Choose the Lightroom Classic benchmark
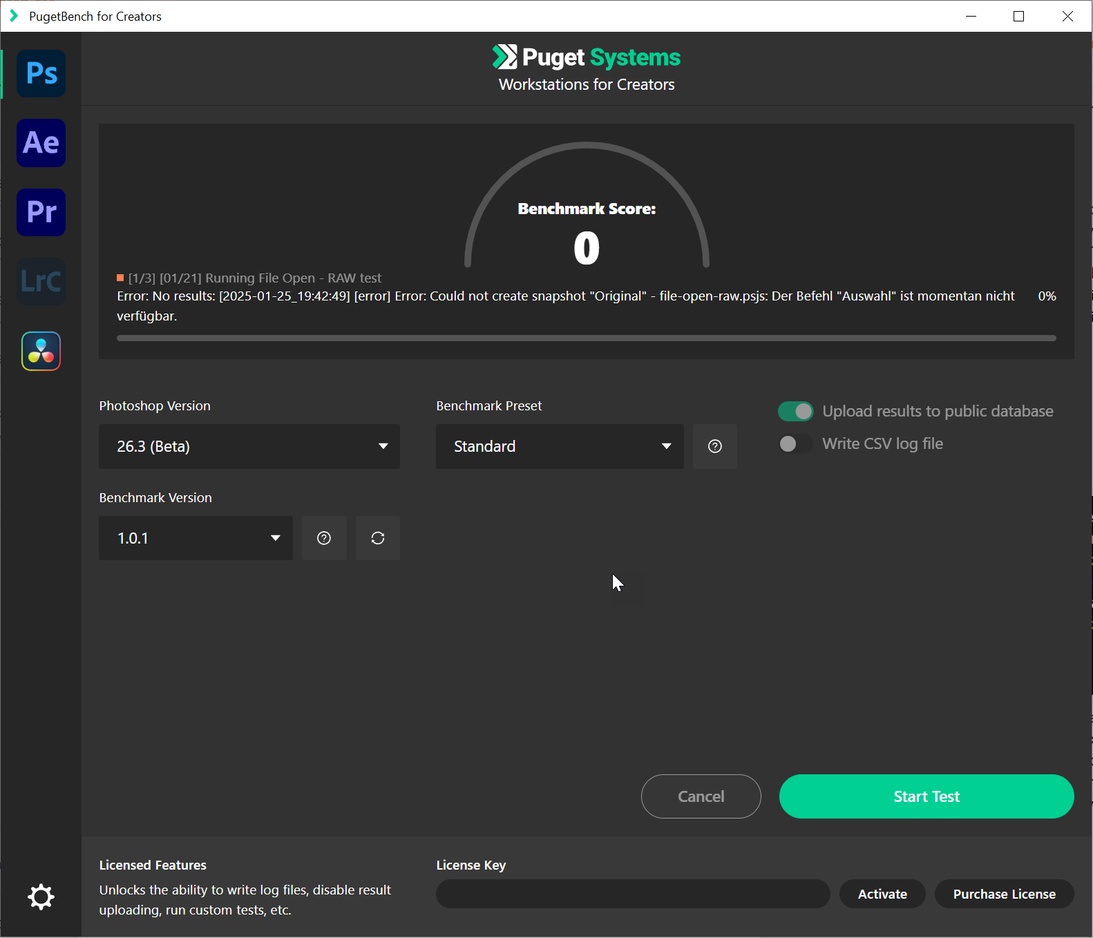This screenshot has height=938, width=1093. point(41,281)
